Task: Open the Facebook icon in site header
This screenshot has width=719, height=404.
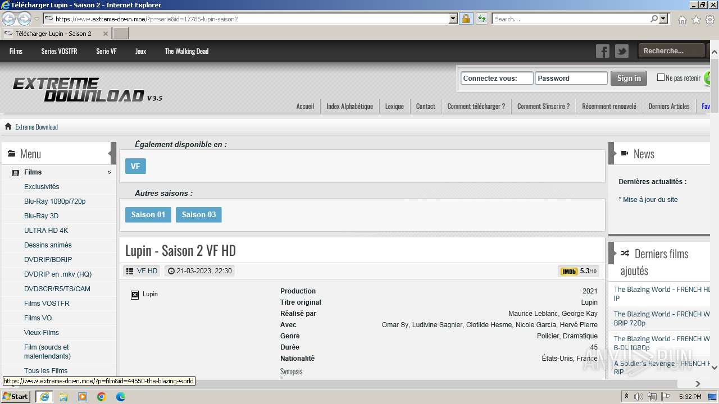Action: (603, 51)
